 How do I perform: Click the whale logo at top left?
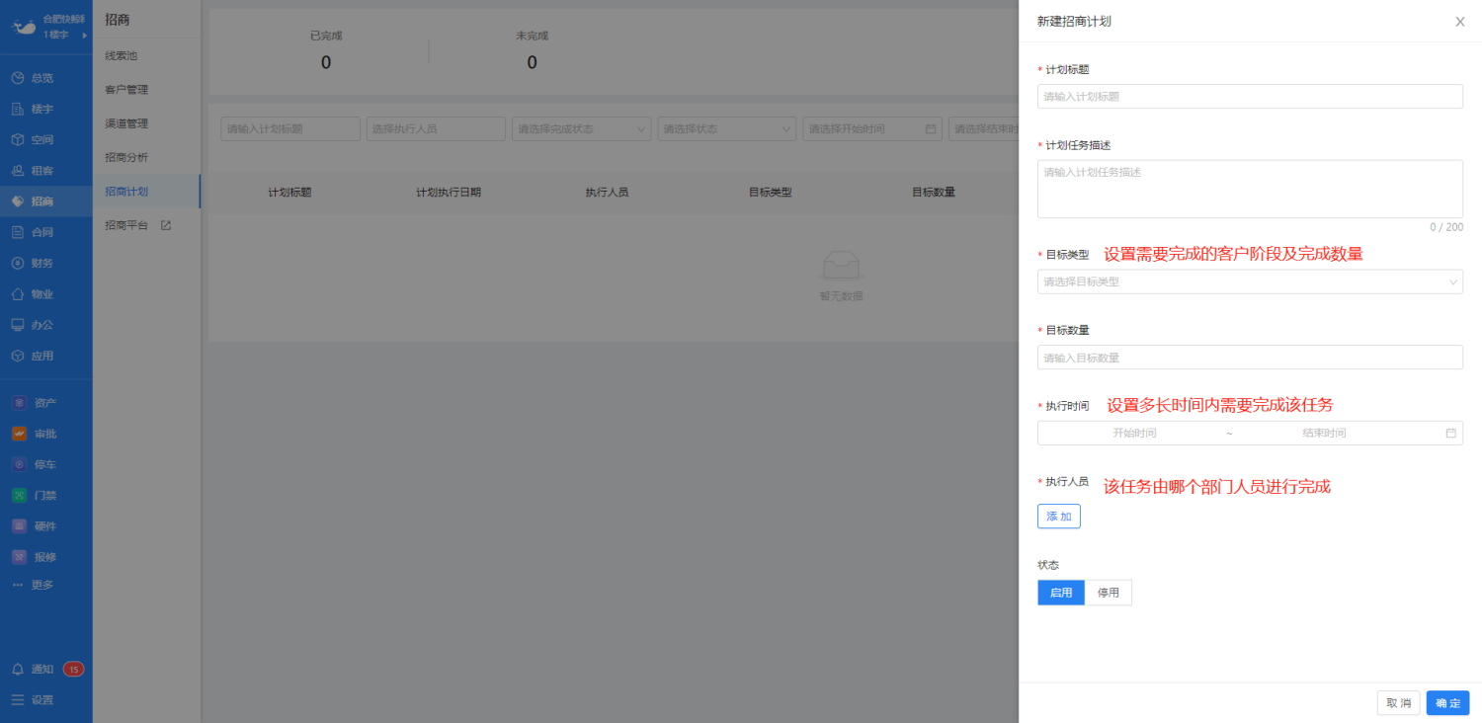click(24, 27)
